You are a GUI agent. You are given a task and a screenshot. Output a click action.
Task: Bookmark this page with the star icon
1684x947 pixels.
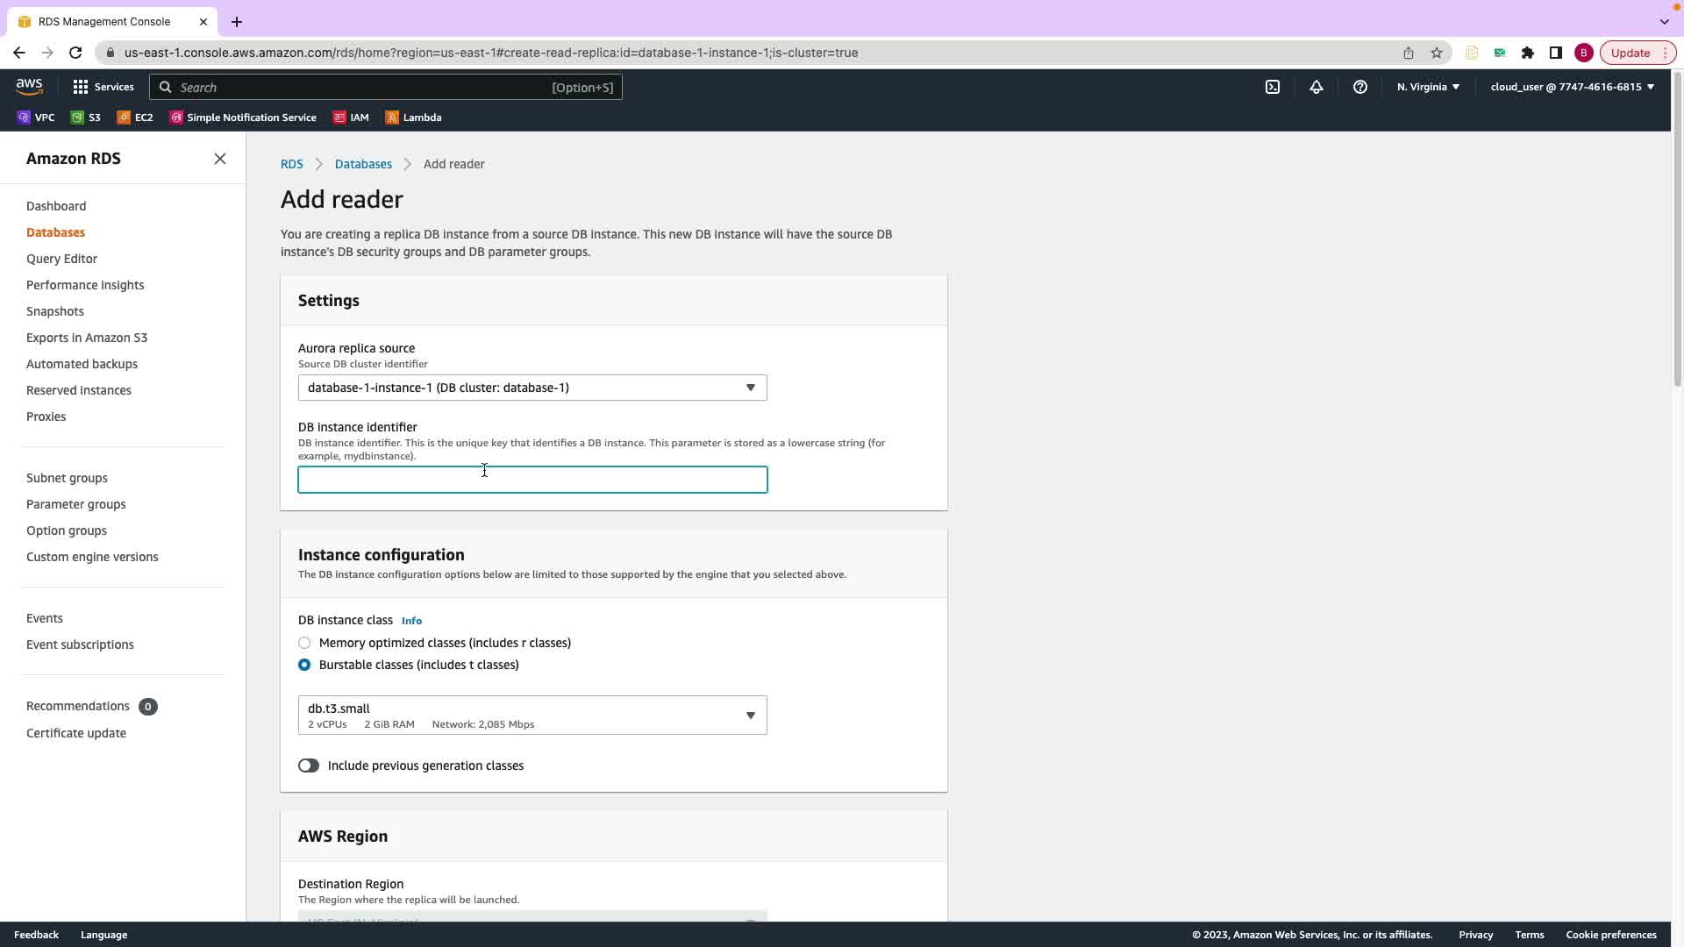[x=1437, y=53]
